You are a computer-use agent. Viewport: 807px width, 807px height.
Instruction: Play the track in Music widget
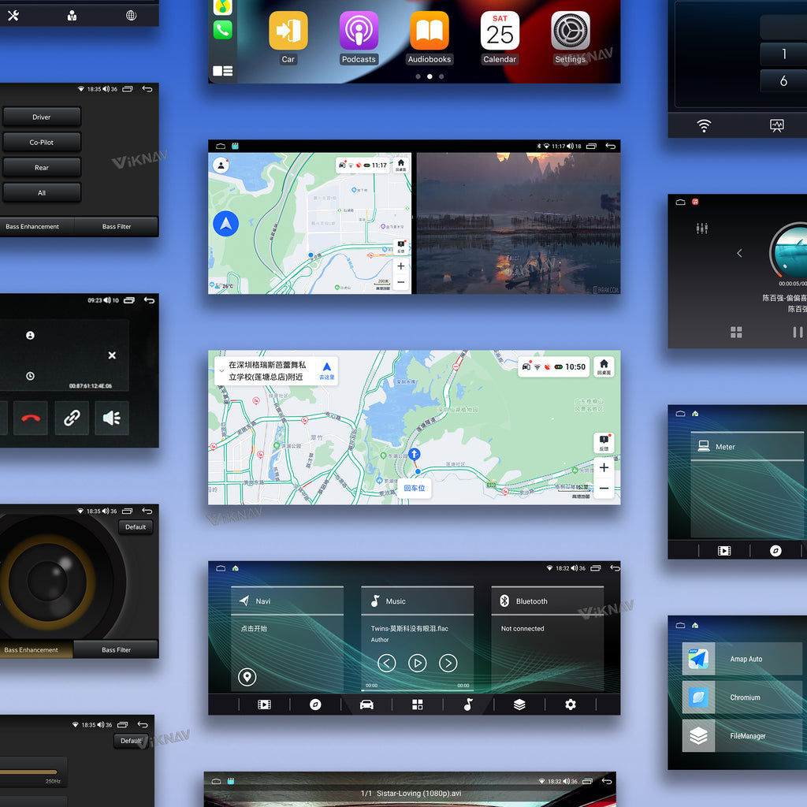[x=418, y=663]
